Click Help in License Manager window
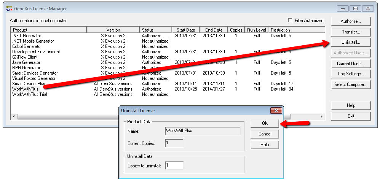This screenshot has height=183, width=380. pyautogui.click(x=351, y=105)
